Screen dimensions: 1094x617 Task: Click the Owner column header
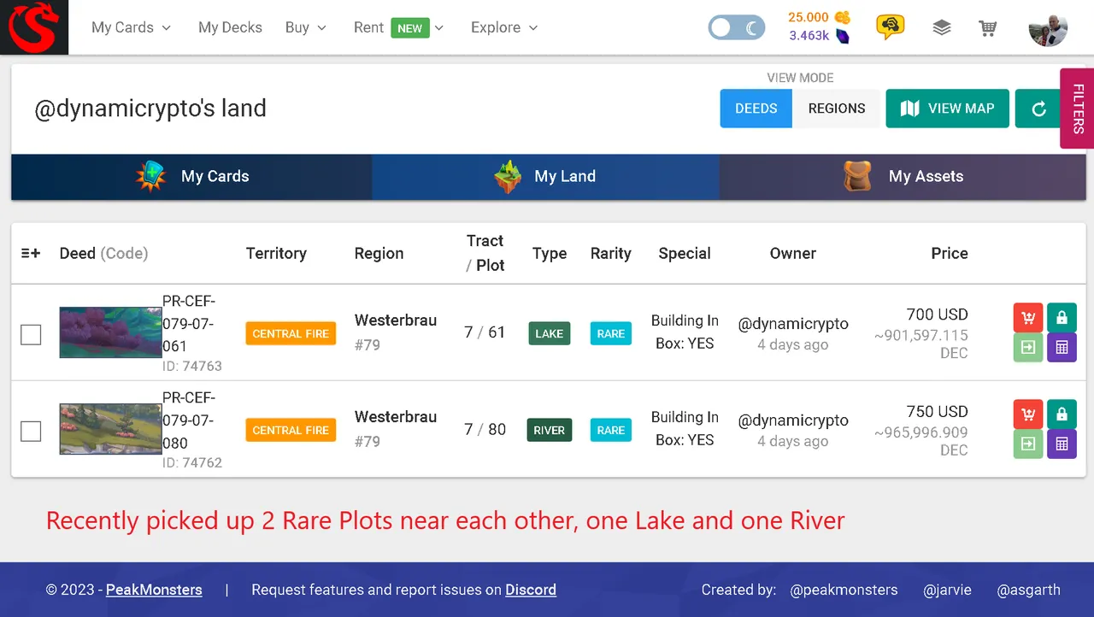point(793,253)
